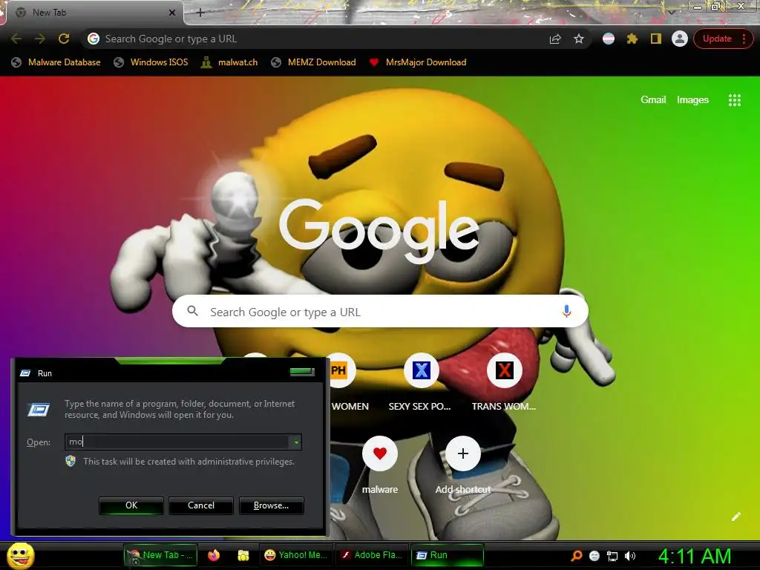Open the smiley Start button
This screenshot has height=570, width=760.
20,555
